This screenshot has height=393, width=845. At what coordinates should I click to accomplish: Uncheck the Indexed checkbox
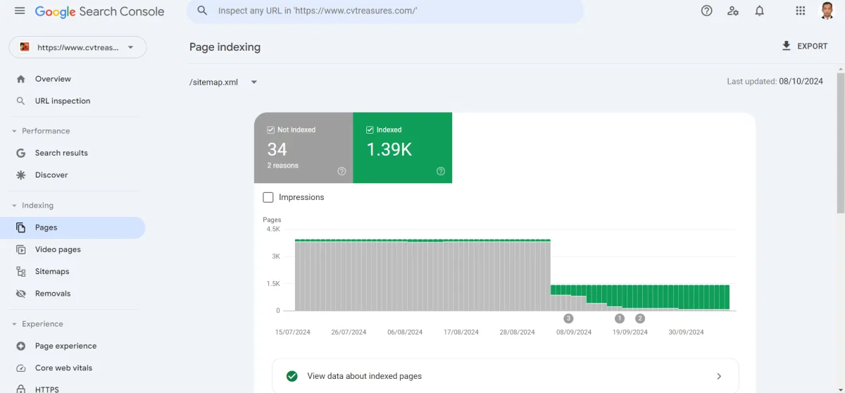[370, 130]
